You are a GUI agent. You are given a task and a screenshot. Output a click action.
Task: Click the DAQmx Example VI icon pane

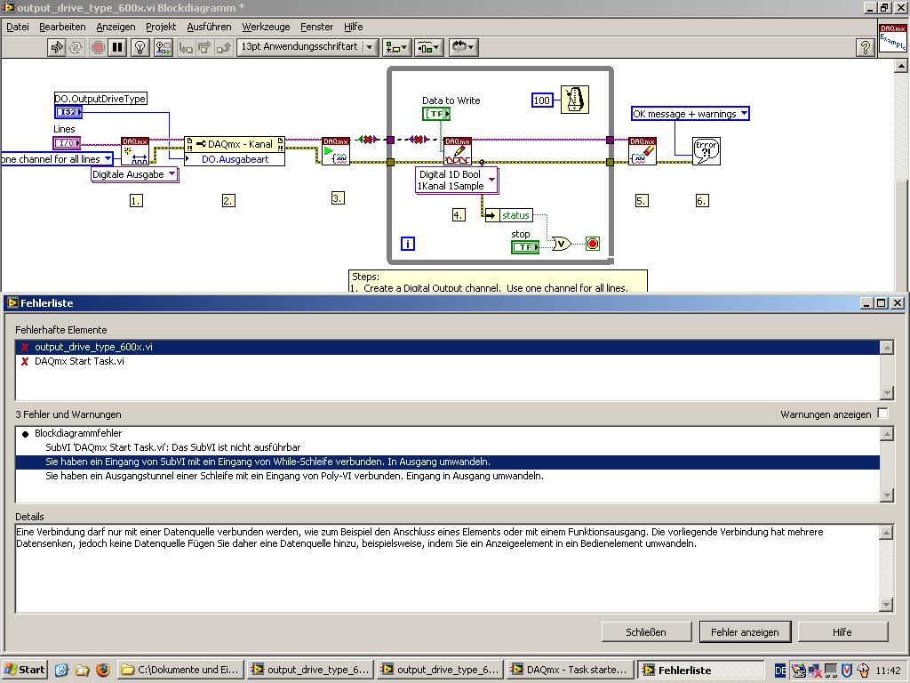[892, 38]
